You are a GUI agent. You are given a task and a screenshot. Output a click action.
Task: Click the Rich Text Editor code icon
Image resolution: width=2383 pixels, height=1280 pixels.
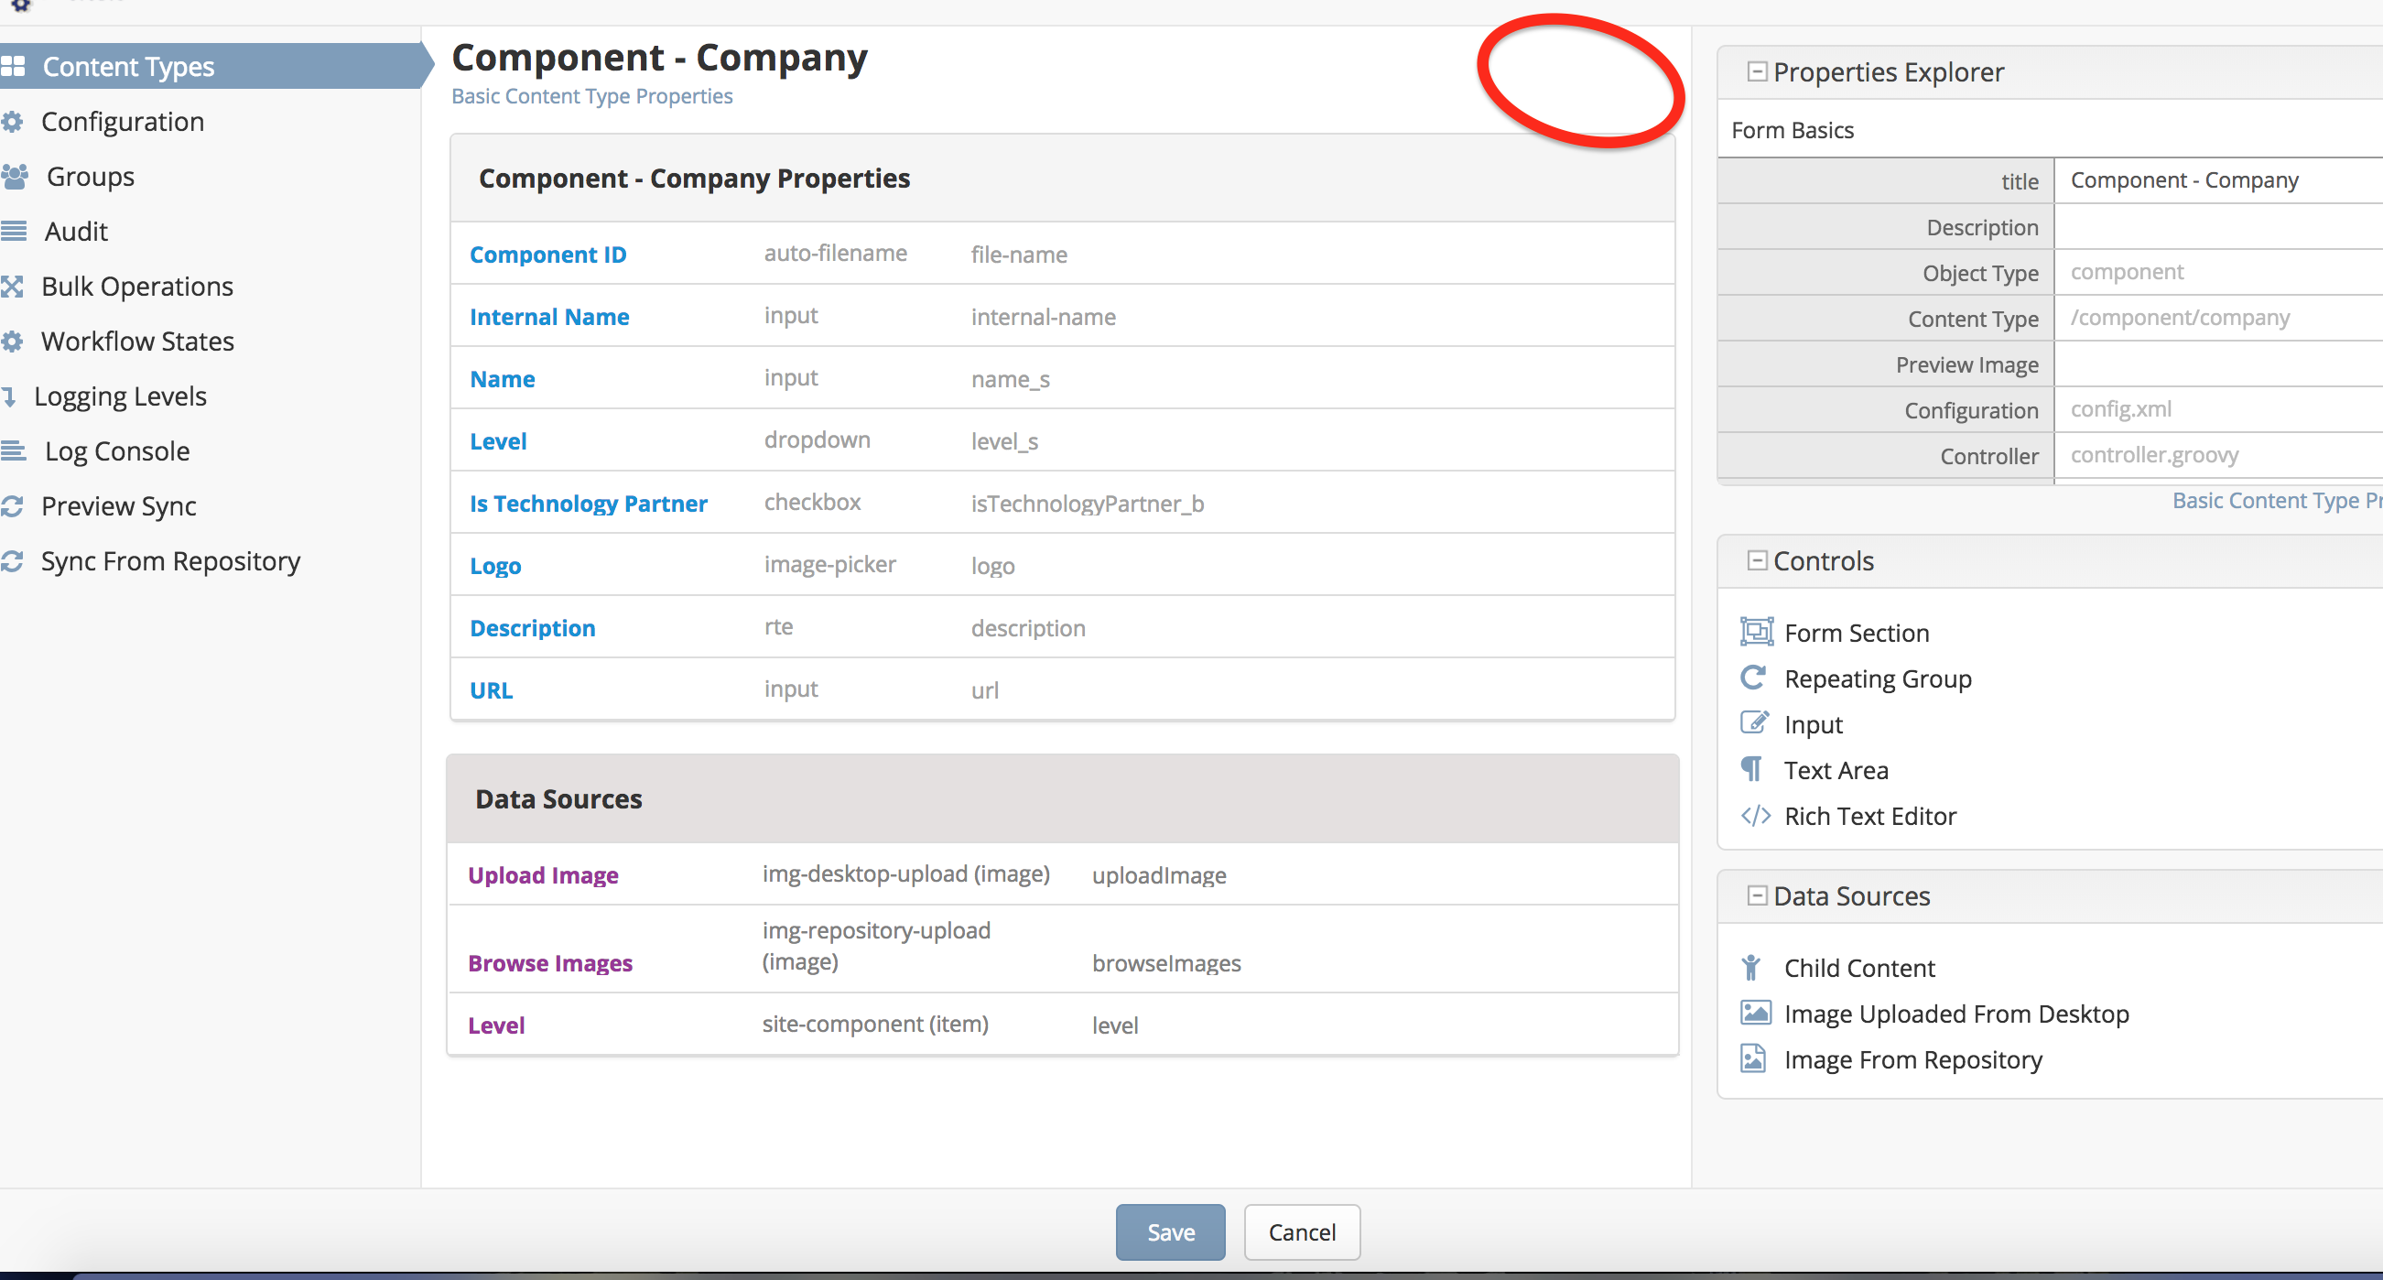tap(1755, 815)
